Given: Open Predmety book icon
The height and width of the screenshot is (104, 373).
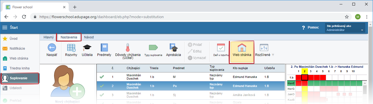Looking at the screenshot, I should (104, 48).
